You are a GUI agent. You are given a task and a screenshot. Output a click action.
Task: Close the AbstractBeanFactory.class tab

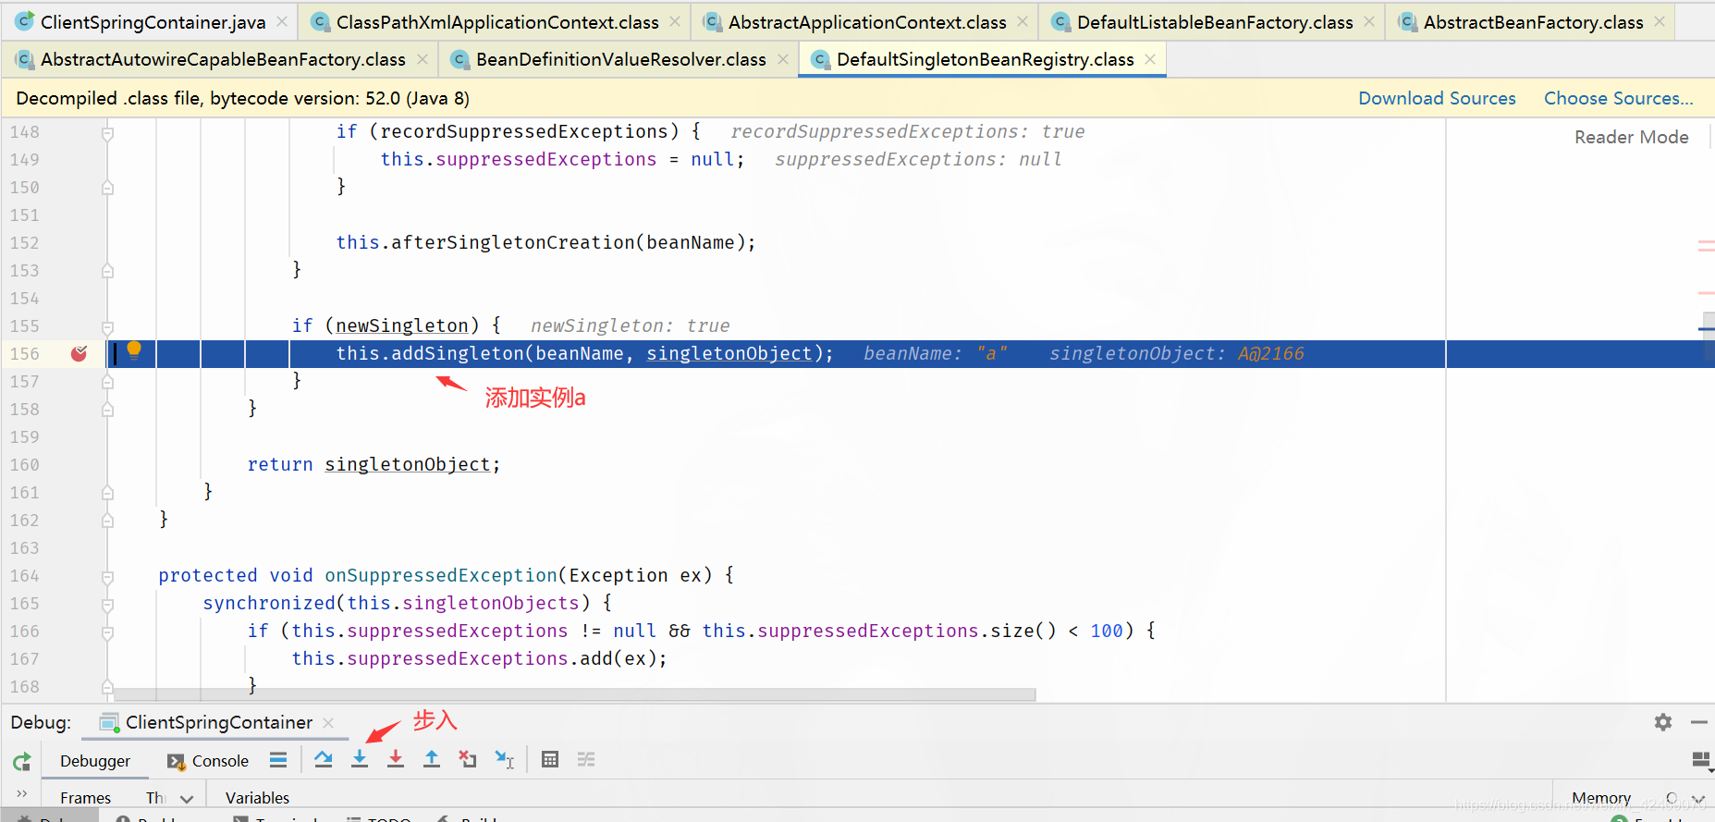(1660, 21)
